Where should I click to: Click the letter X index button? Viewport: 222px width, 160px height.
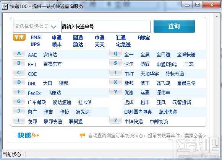(115, 82)
